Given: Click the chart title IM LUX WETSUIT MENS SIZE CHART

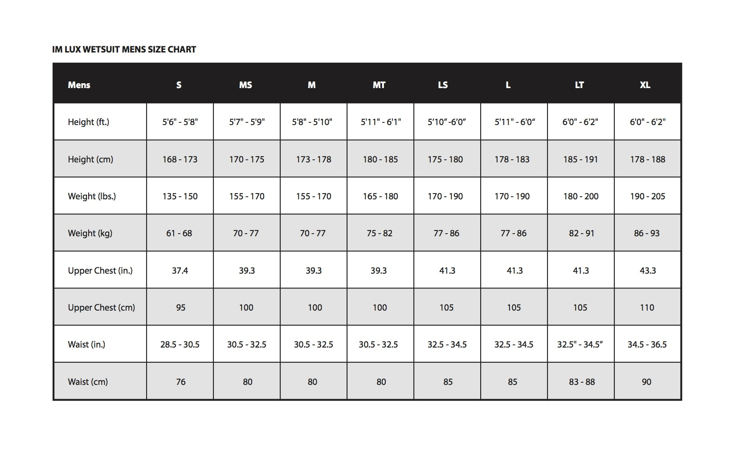Looking at the screenshot, I should (x=124, y=49).
